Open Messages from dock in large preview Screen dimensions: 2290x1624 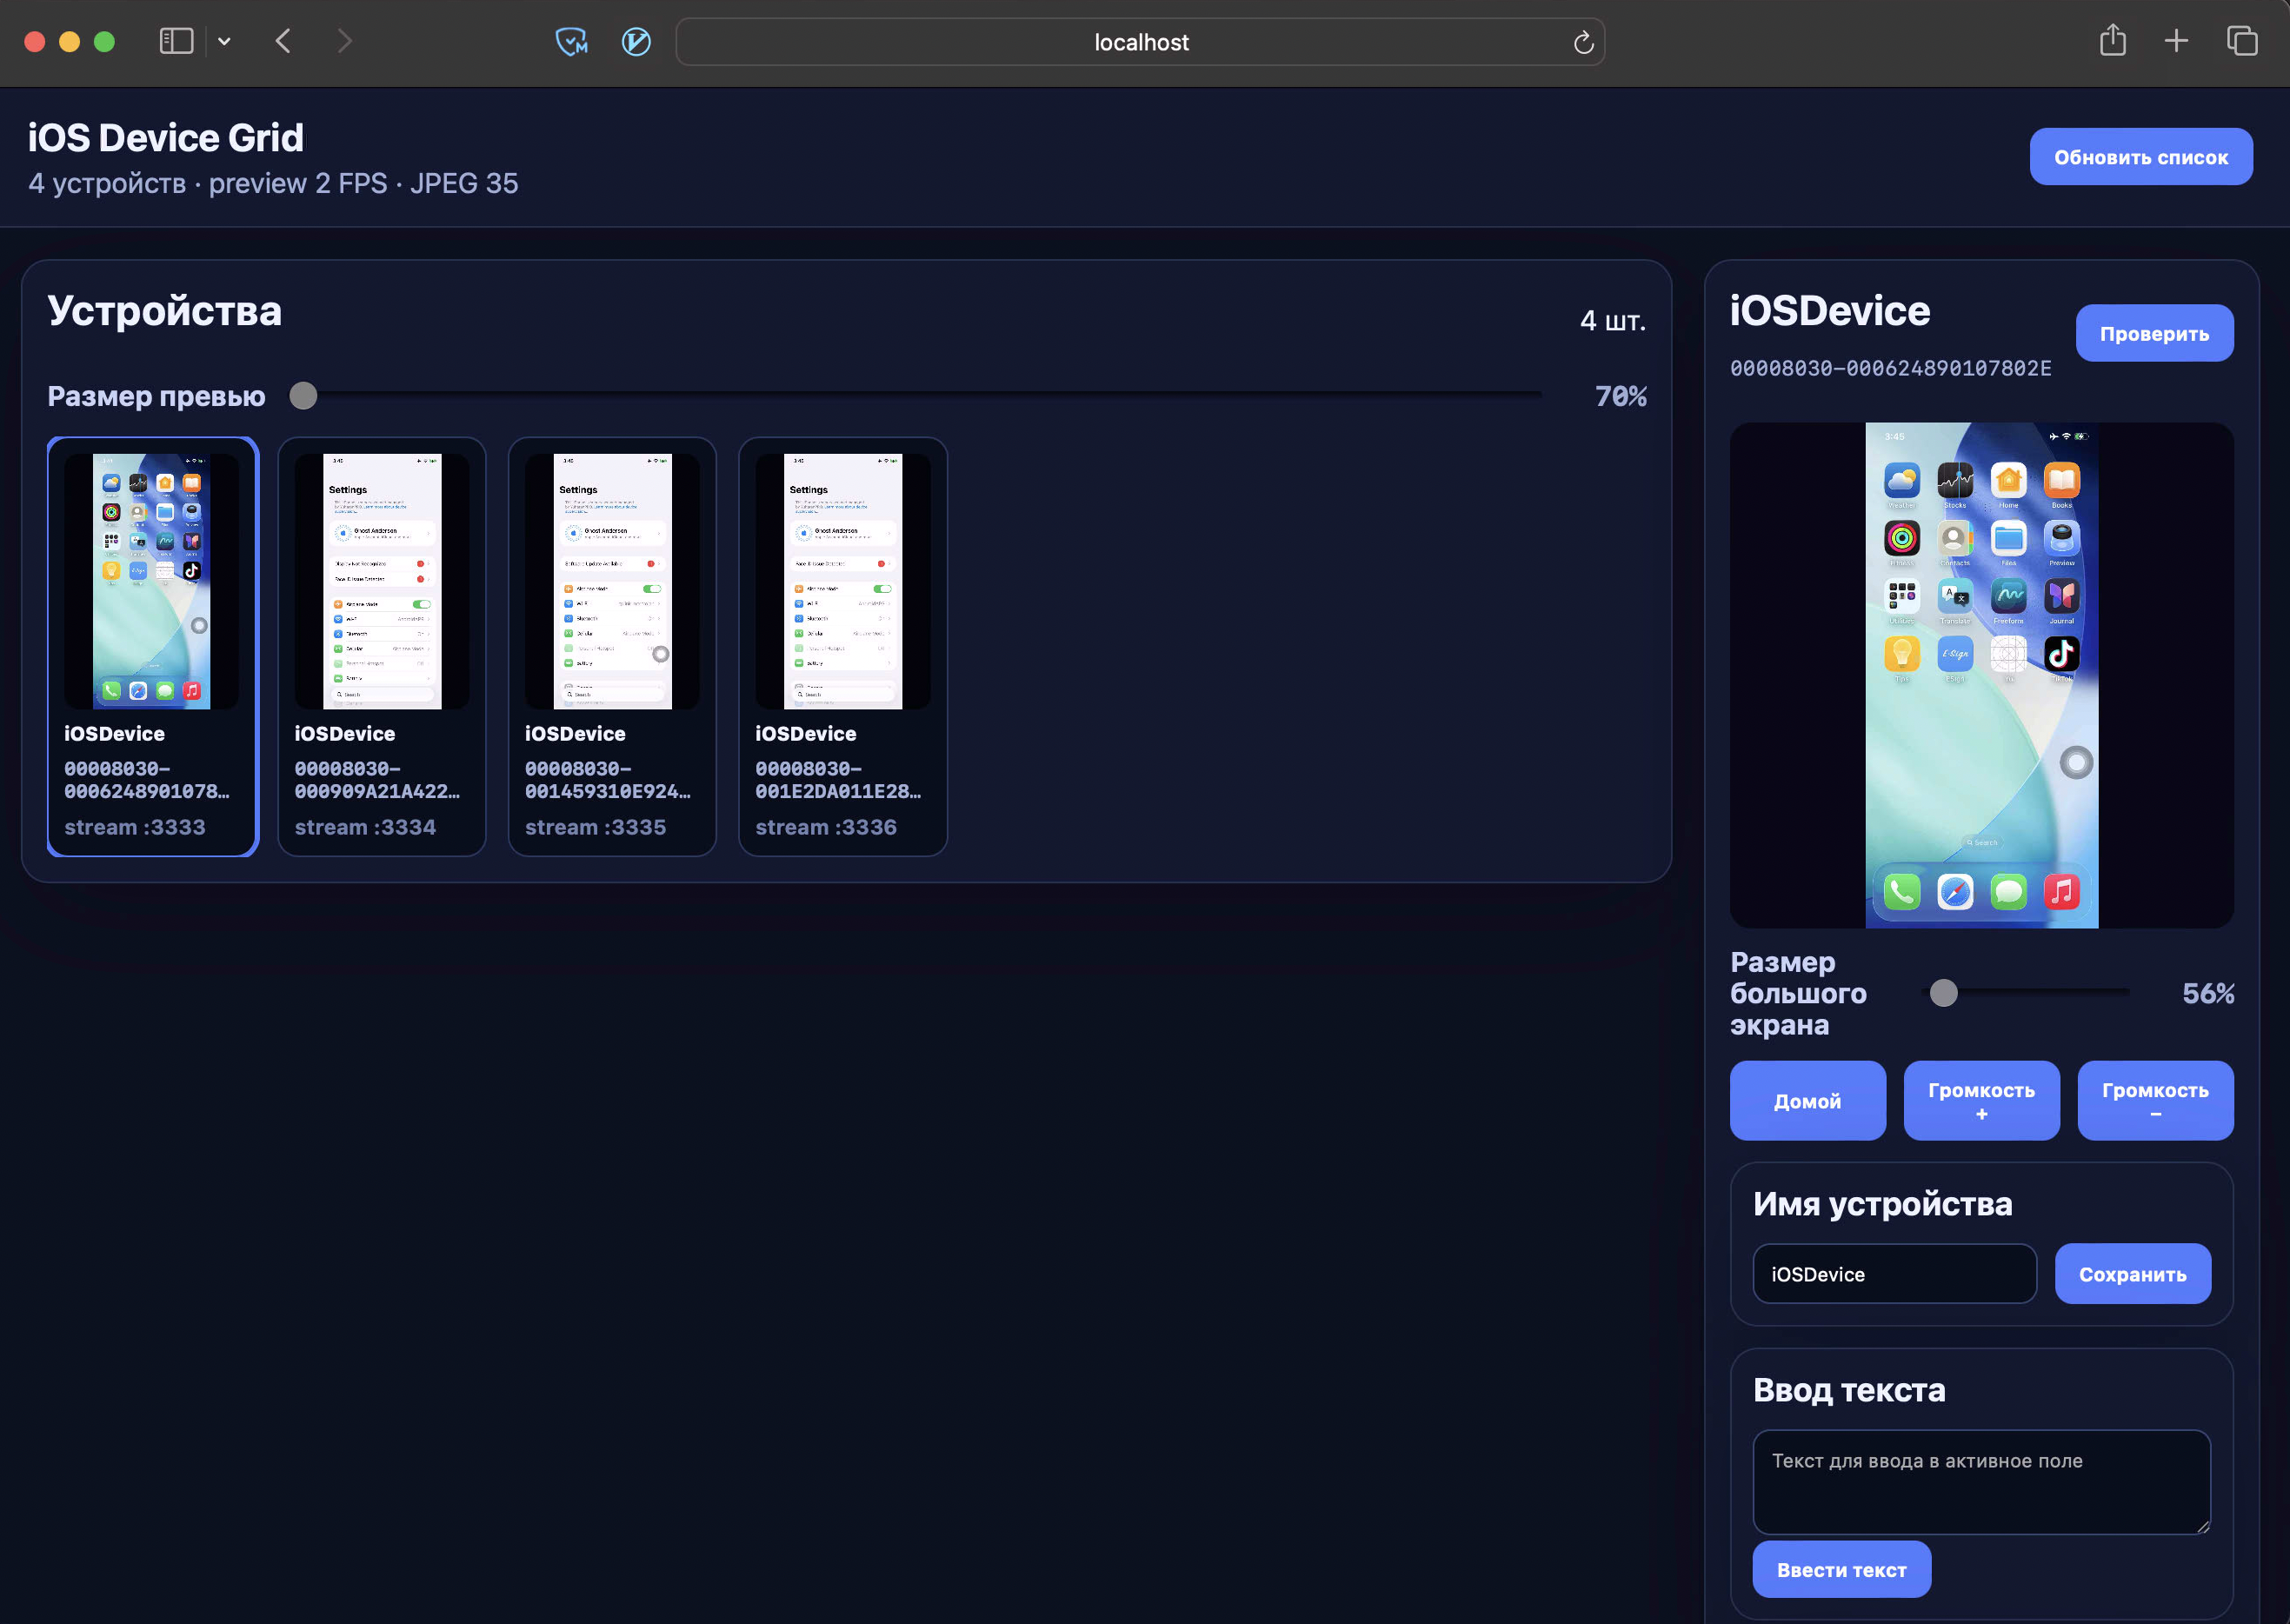(x=2008, y=891)
